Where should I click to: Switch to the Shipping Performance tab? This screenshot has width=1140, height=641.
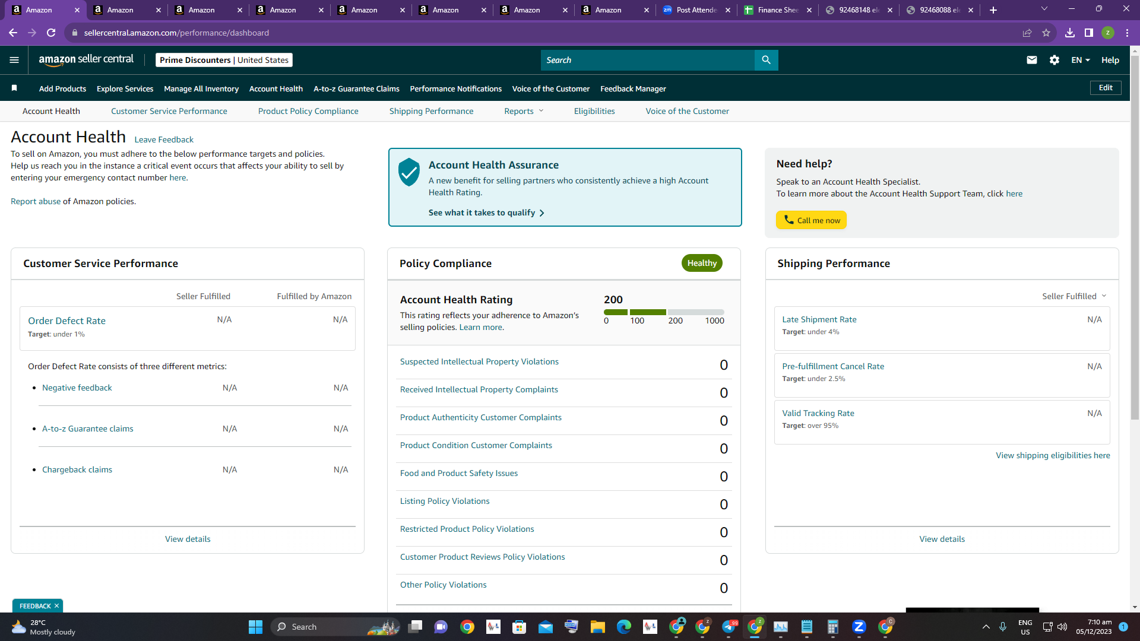tap(432, 111)
